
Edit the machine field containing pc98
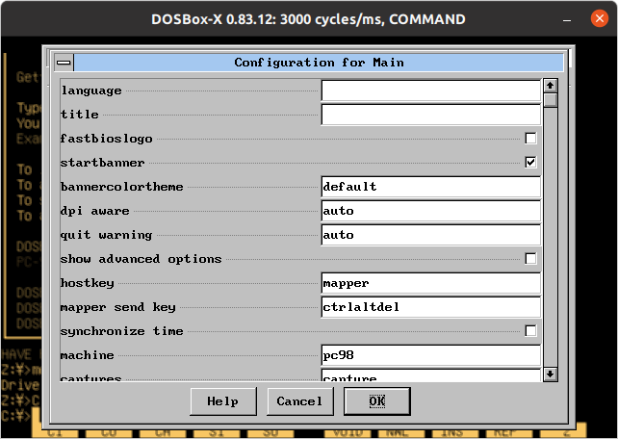click(431, 355)
